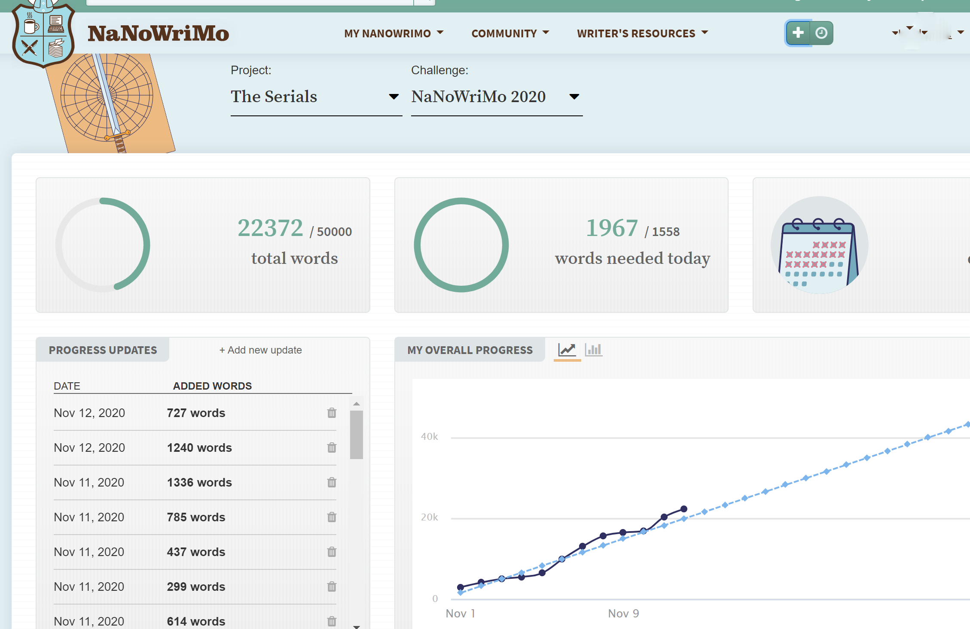Click the 1336 words entry text
The width and height of the screenshot is (970, 629).
pos(199,482)
